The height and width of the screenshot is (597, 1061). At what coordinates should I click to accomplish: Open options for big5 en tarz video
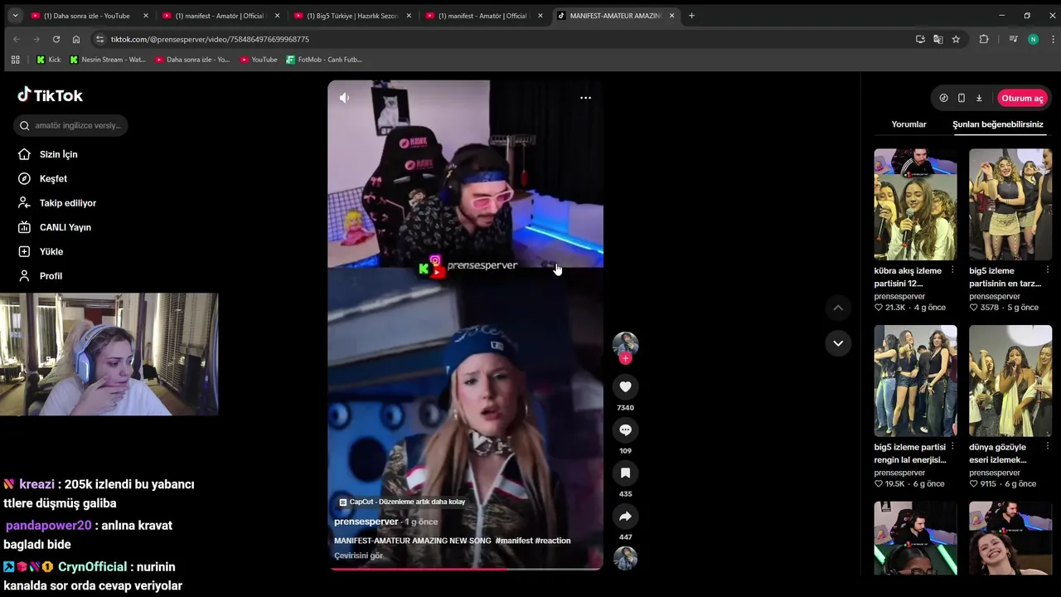(x=1047, y=270)
